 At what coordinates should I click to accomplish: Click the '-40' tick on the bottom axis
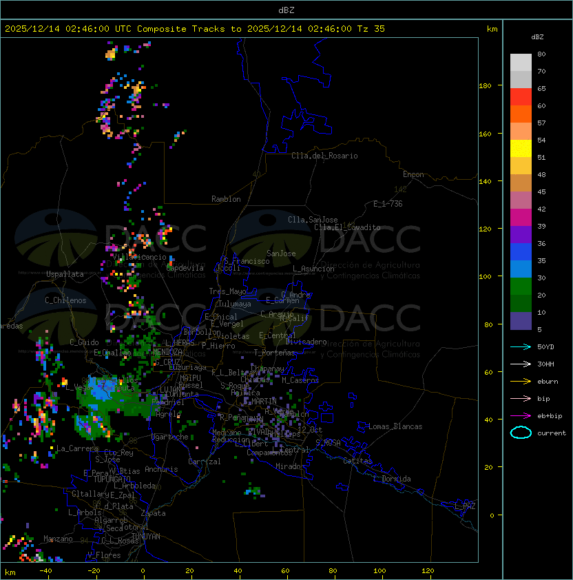45,571
